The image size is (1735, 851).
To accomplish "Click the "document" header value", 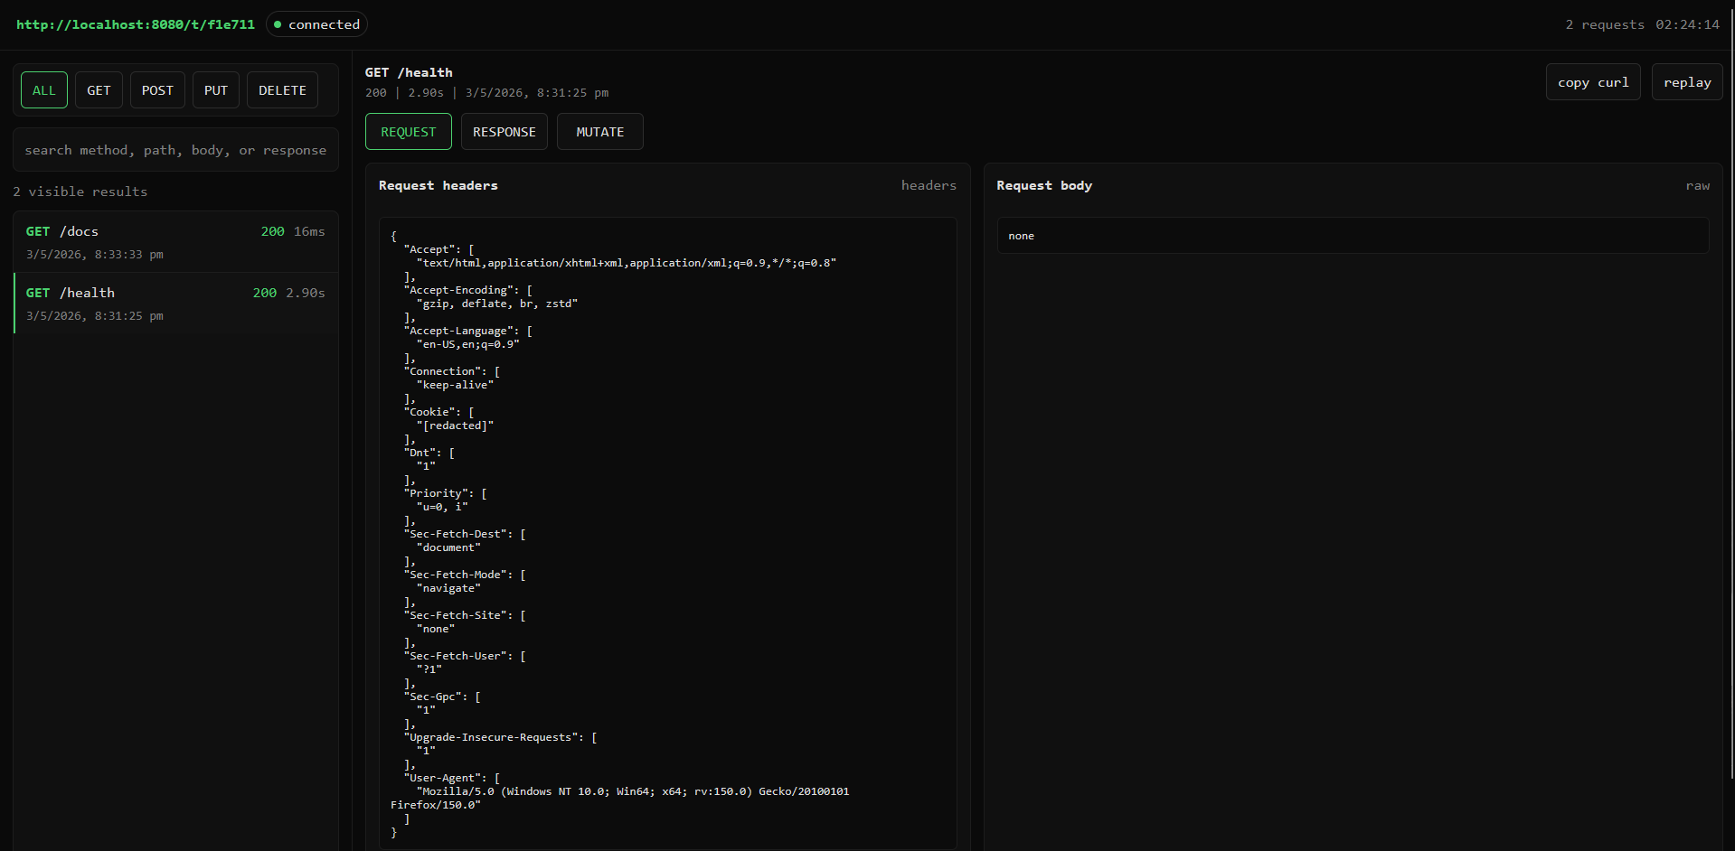I will click(448, 547).
